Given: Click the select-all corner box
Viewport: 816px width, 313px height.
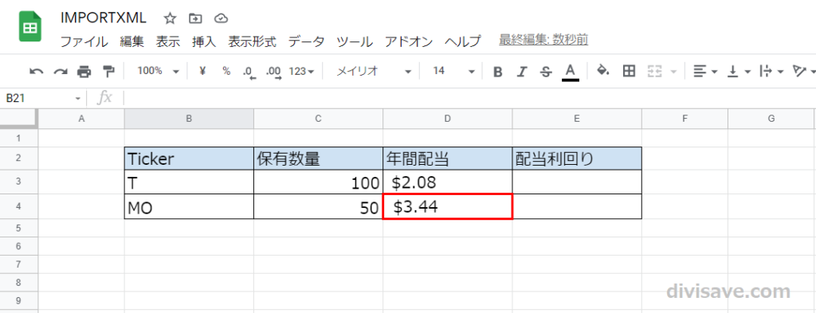Looking at the screenshot, I should [19, 119].
